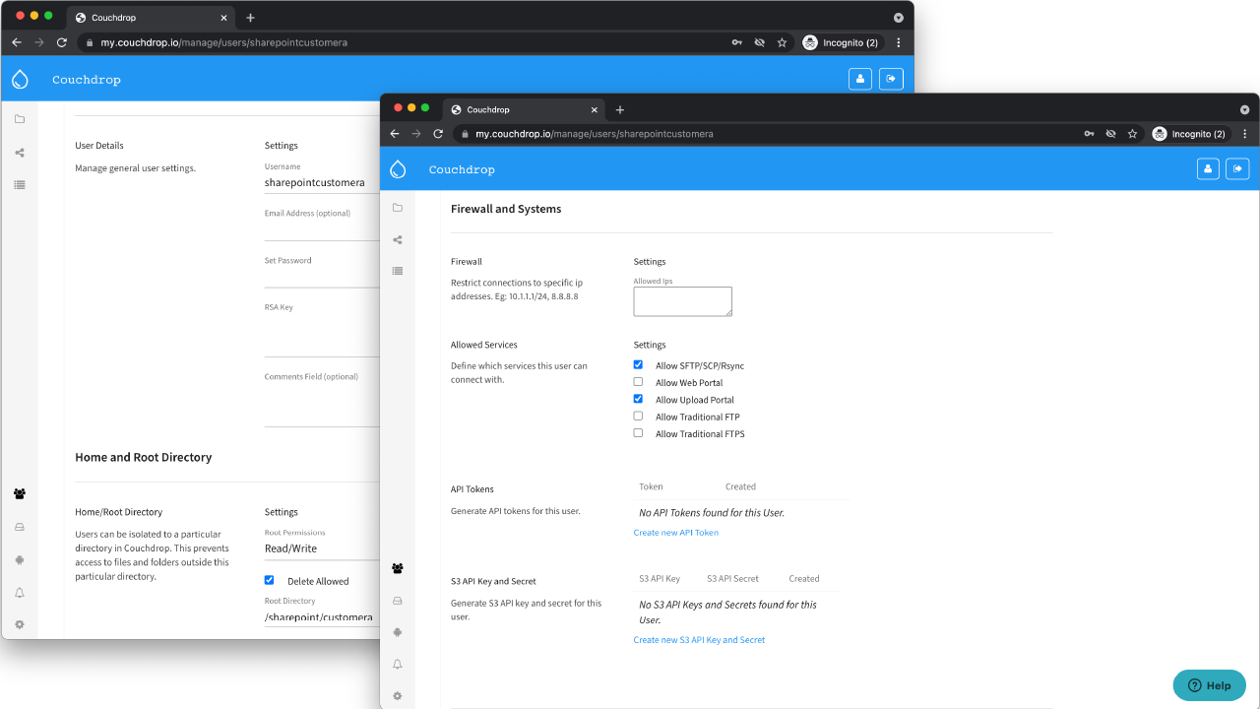1260x709 pixels.
Task: Click the Set Password field in back window
Action: [x=322, y=277]
